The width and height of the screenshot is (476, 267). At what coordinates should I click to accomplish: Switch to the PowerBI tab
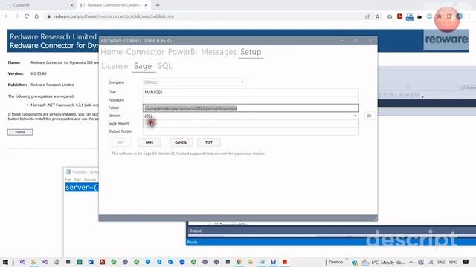click(x=182, y=52)
